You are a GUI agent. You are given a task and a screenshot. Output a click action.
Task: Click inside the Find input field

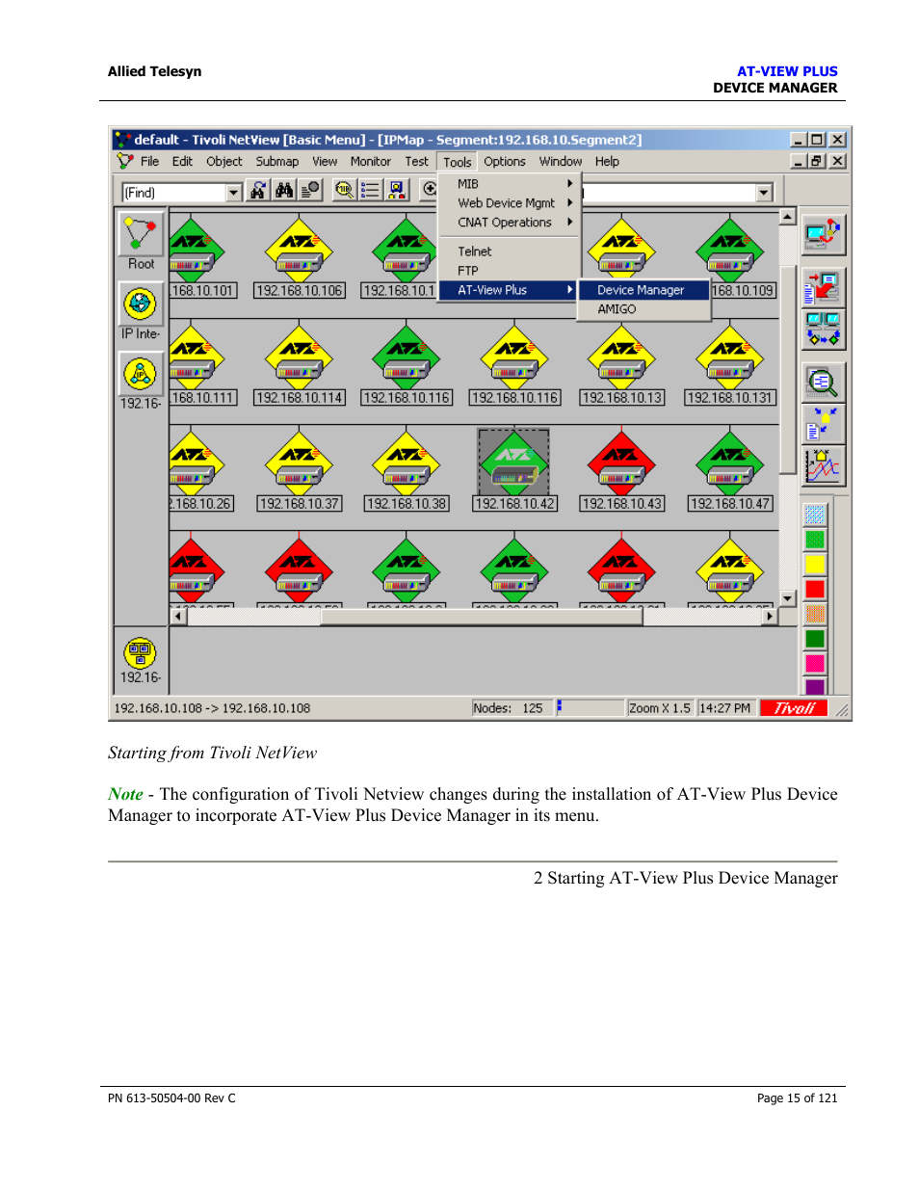click(173, 193)
